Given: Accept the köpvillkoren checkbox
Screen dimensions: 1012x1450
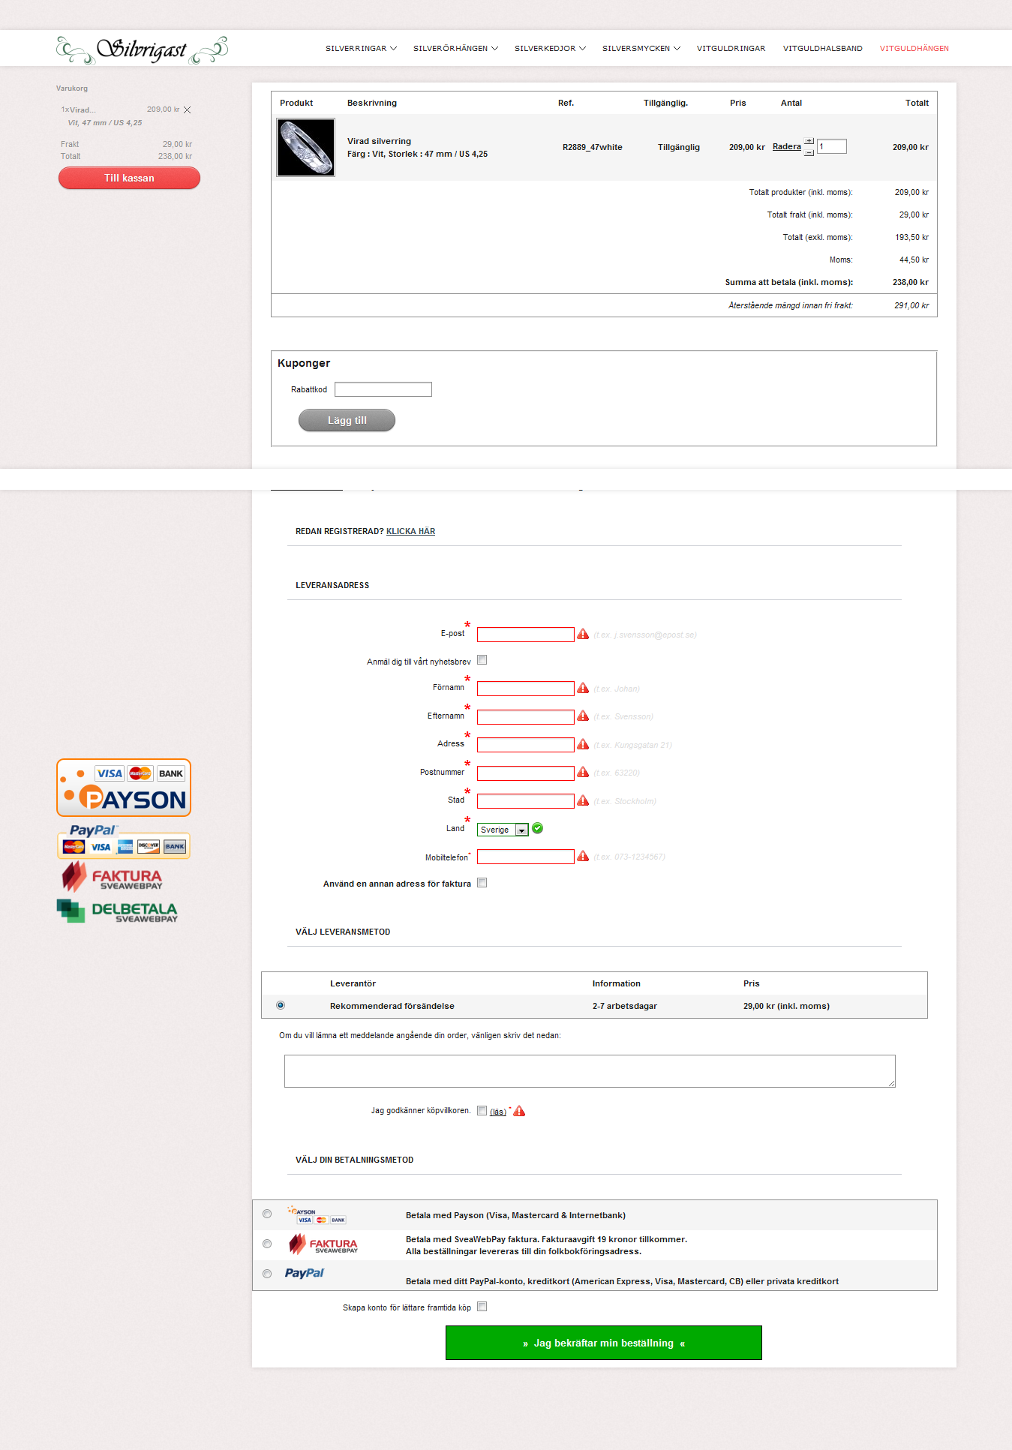Looking at the screenshot, I should [x=482, y=1111].
